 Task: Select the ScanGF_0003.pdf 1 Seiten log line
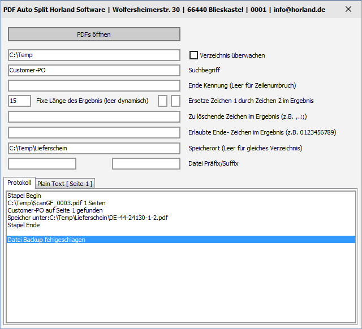[181, 203]
